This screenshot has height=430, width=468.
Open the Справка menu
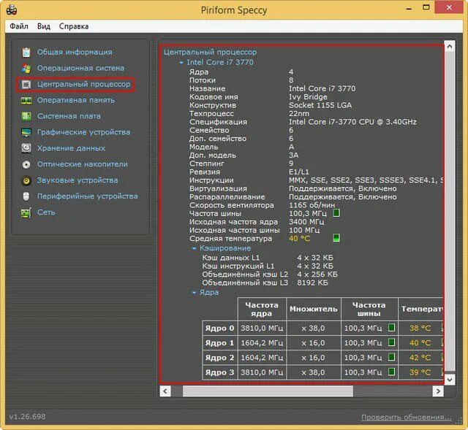[74, 26]
